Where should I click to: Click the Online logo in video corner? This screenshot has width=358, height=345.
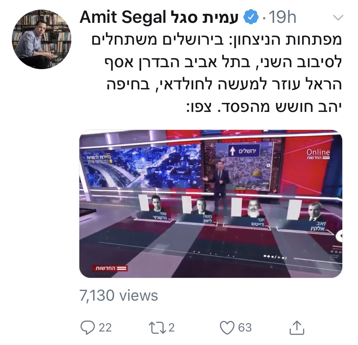pos(318,154)
